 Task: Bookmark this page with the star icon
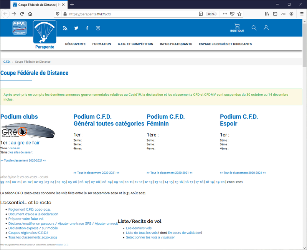[x=239, y=14]
